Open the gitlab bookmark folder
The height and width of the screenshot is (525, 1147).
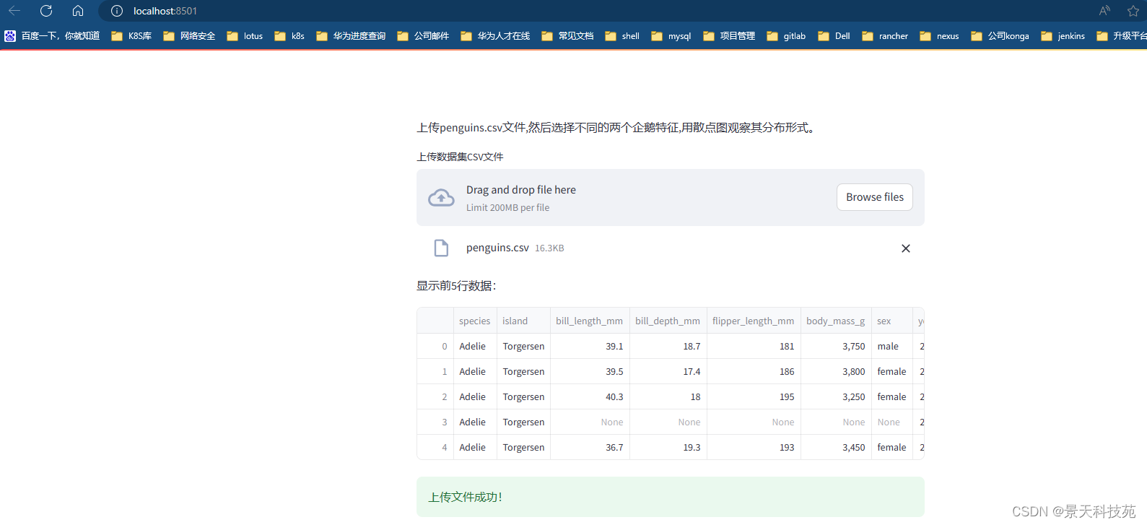pyautogui.click(x=786, y=36)
